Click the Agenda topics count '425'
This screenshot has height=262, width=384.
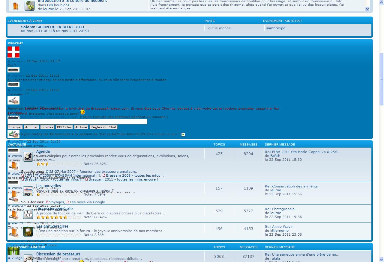point(219,154)
